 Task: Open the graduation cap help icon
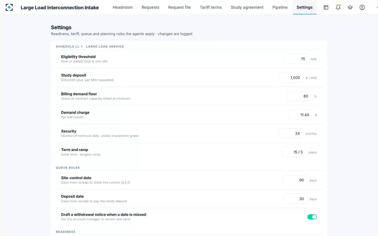350,7
